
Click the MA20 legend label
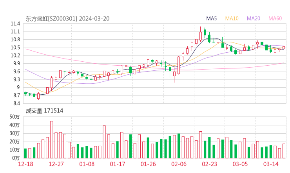point(254,18)
